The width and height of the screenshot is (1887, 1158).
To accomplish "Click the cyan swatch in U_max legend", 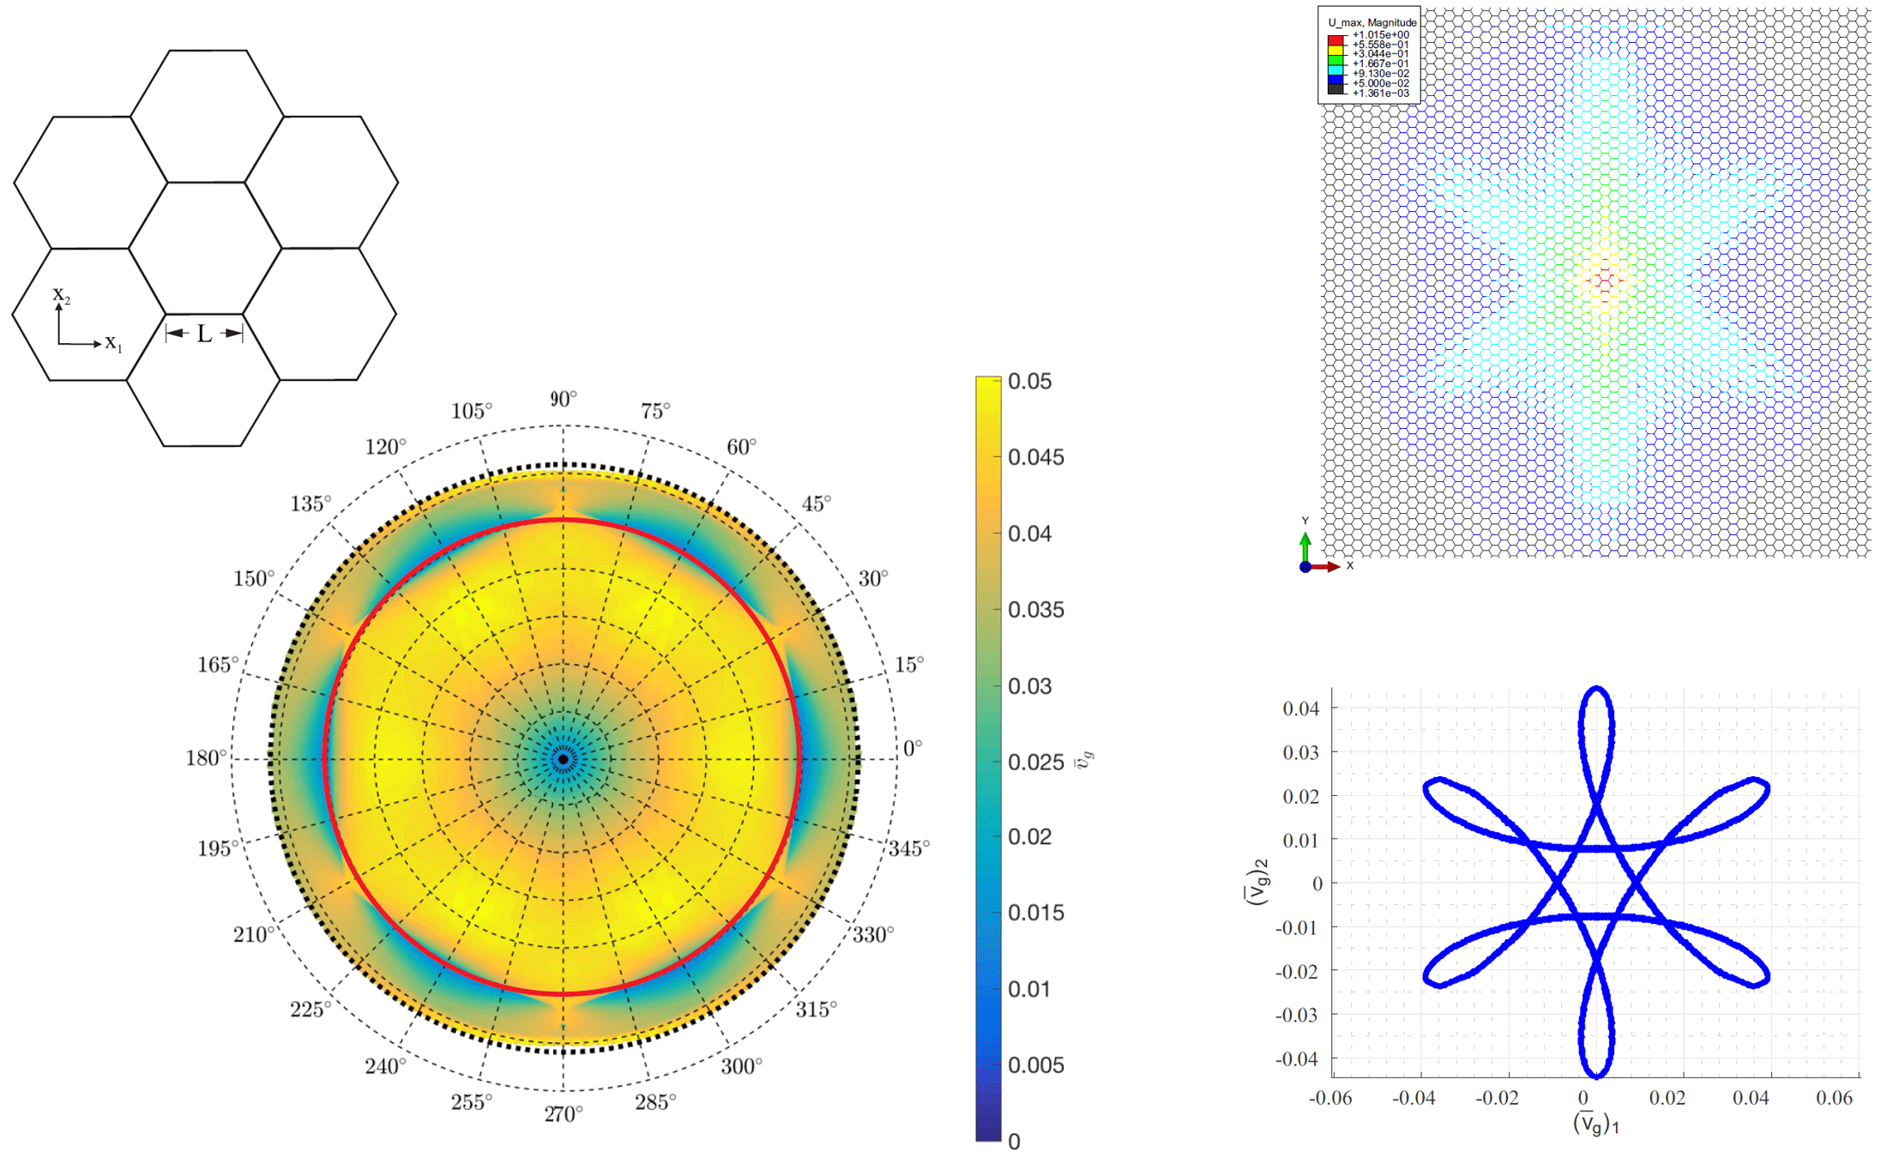I will pyautogui.click(x=1335, y=69).
